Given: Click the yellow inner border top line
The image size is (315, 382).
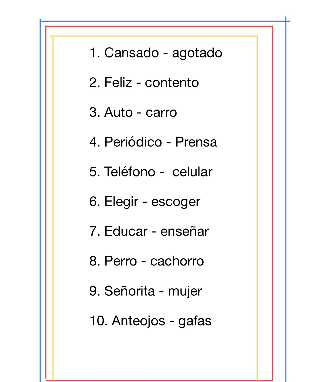Looking at the screenshot, I should tap(154, 36).
